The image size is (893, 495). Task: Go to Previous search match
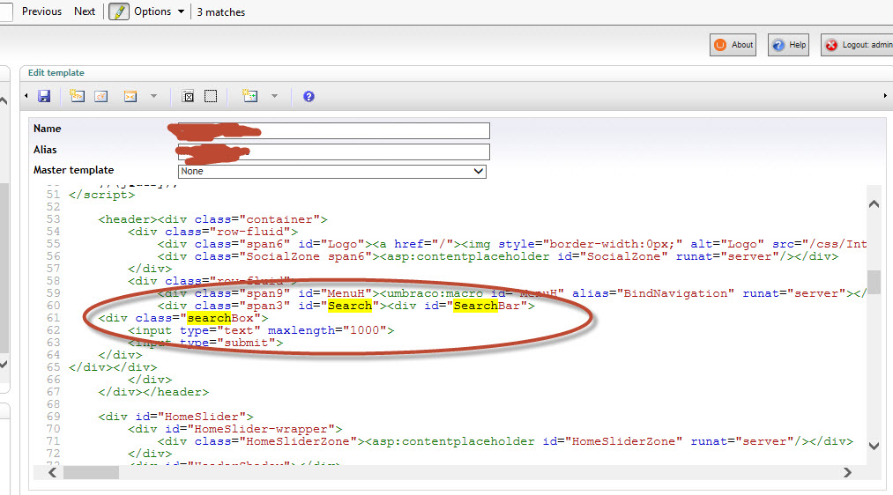click(x=41, y=11)
